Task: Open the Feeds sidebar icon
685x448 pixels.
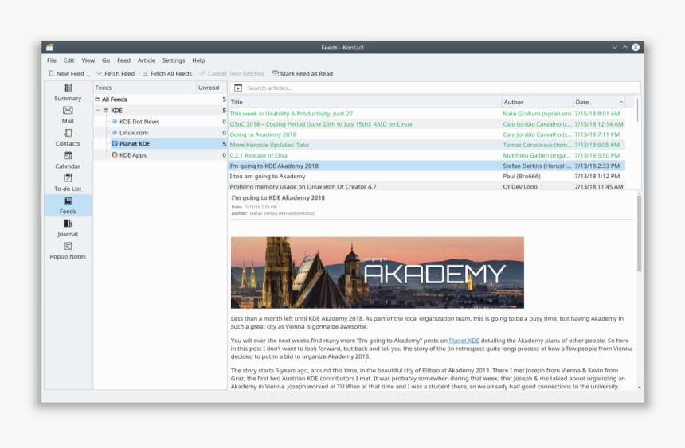Action: coord(68,205)
